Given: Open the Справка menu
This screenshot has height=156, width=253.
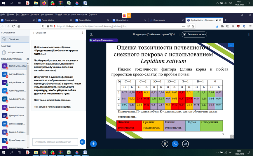Looking at the screenshot, I should [x=93, y=14].
